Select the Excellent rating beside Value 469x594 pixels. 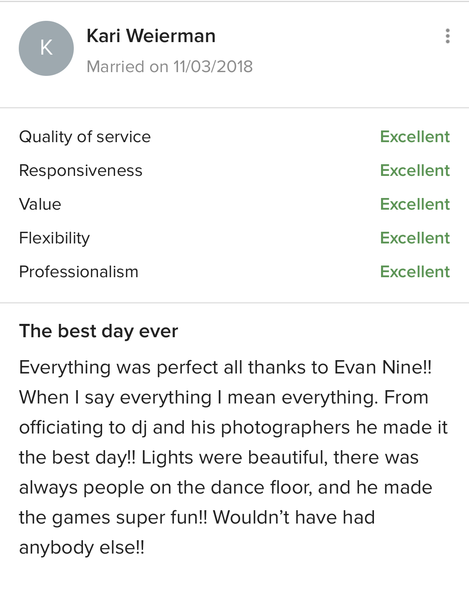pyautogui.click(x=415, y=204)
